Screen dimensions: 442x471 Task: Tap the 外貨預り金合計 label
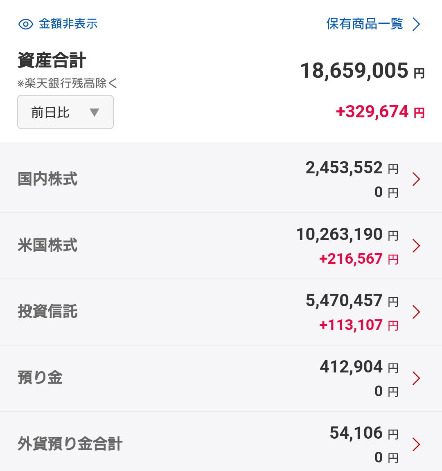[x=70, y=444]
